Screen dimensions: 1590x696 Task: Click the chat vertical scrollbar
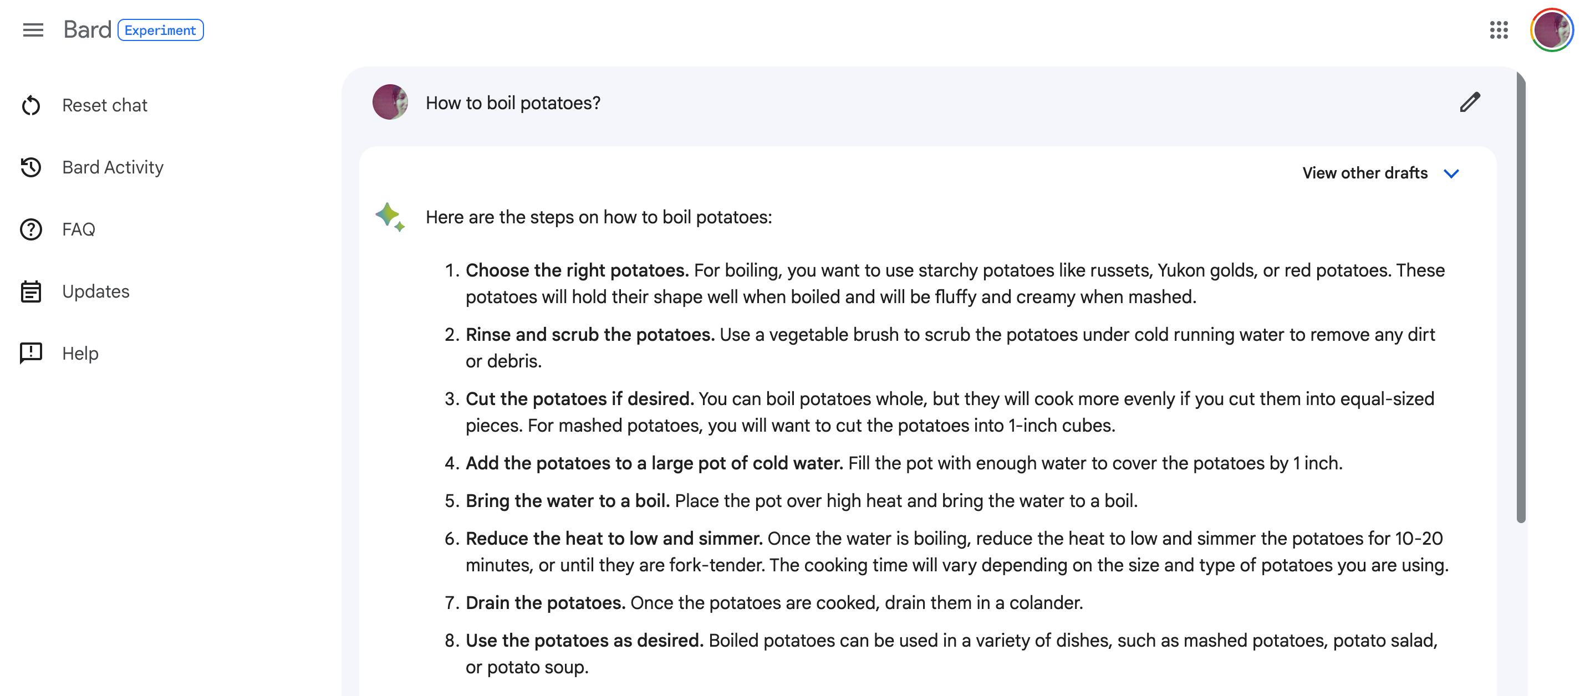coord(1520,296)
